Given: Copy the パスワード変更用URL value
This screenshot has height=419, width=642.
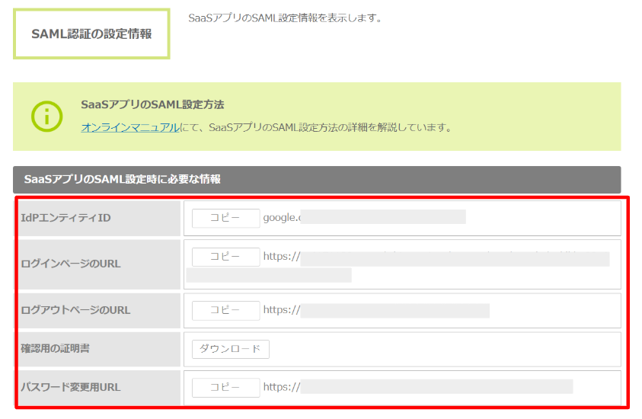Looking at the screenshot, I should (225, 388).
